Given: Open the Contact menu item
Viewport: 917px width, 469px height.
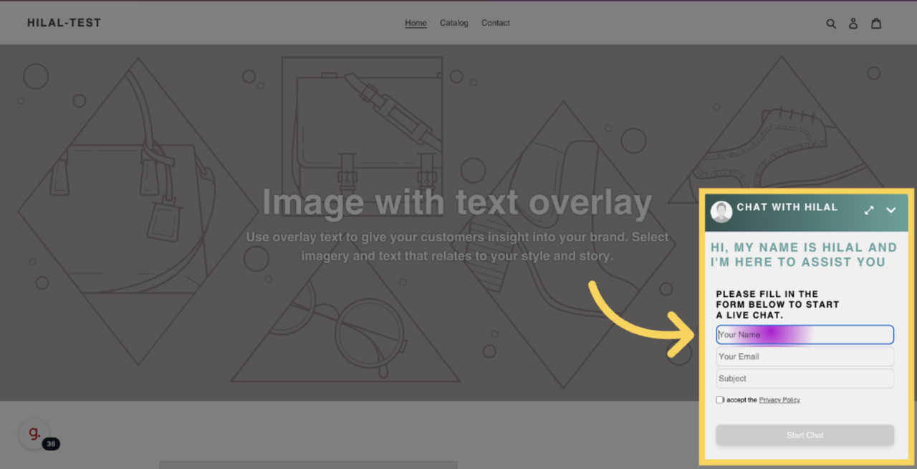Looking at the screenshot, I should [496, 23].
